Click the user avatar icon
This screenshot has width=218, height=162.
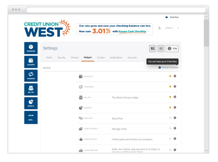(160, 28)
